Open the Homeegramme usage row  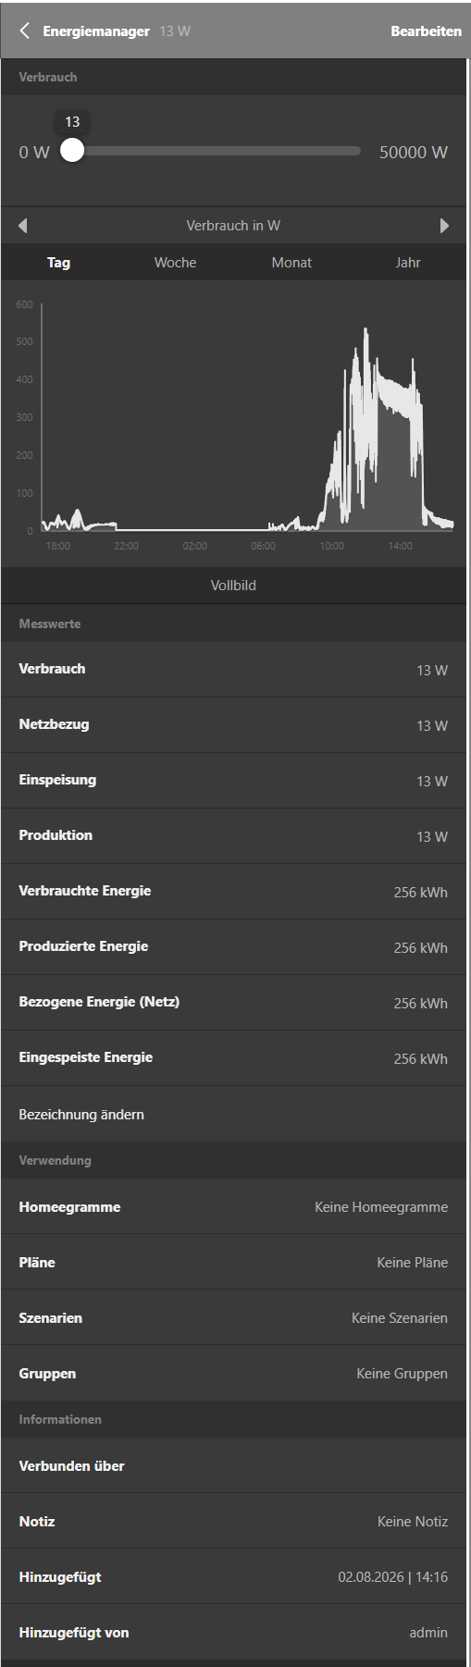(x=233, y=1206)
